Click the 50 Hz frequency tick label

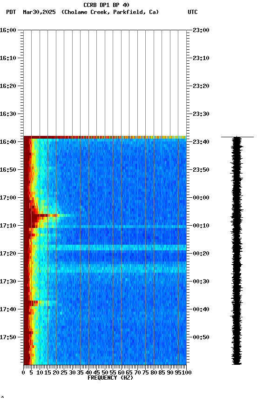click(105, 373)
